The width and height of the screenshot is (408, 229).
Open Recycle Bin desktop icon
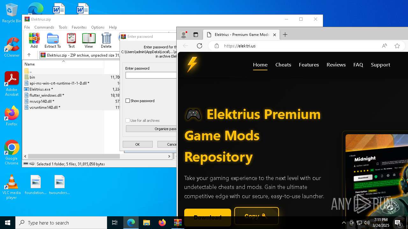point(11,13)
